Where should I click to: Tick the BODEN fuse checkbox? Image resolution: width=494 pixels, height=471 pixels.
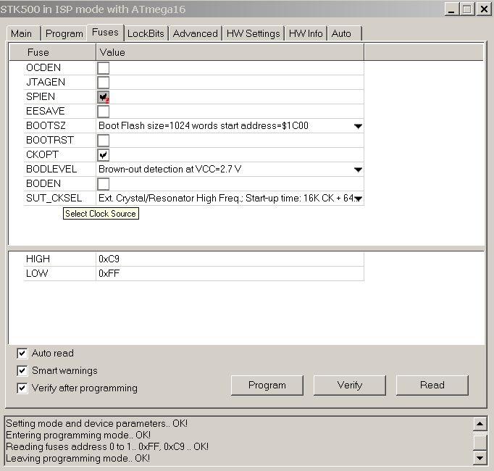tap(104, 184)
